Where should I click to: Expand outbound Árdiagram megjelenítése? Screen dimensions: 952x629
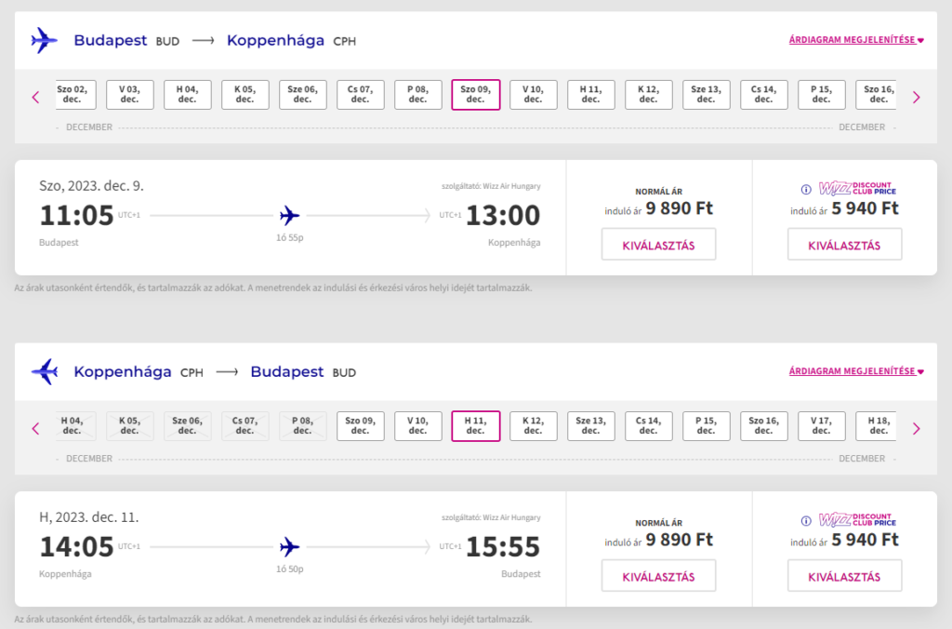click(856, 40)
